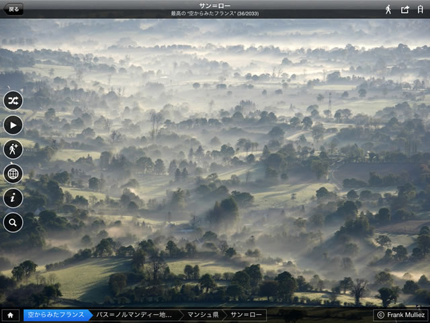Shuffle photos with the crossed-arrows icon
Viewport: 430px width, 323px height.
[x=13, y=100]
